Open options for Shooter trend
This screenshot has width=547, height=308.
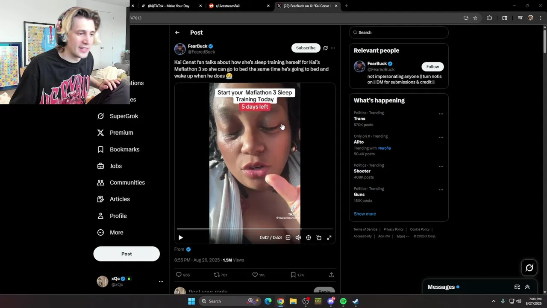(441, 166)
